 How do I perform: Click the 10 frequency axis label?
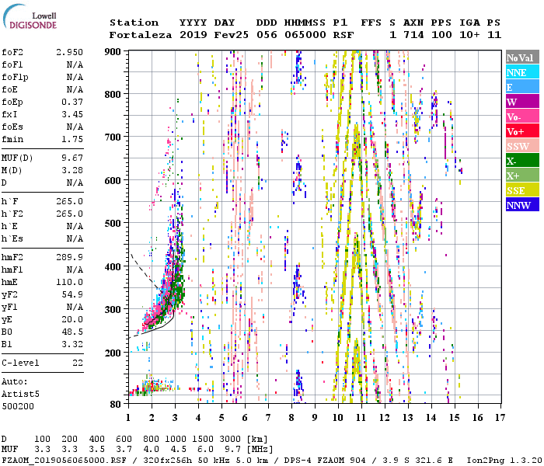click(x=338, y=418)
